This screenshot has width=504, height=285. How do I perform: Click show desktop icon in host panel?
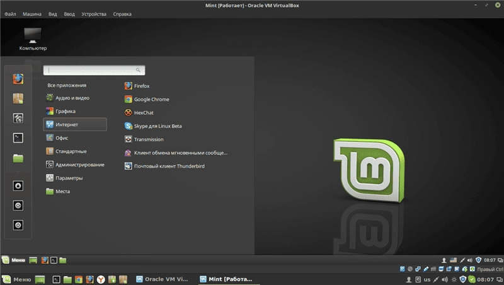point(40,279)
